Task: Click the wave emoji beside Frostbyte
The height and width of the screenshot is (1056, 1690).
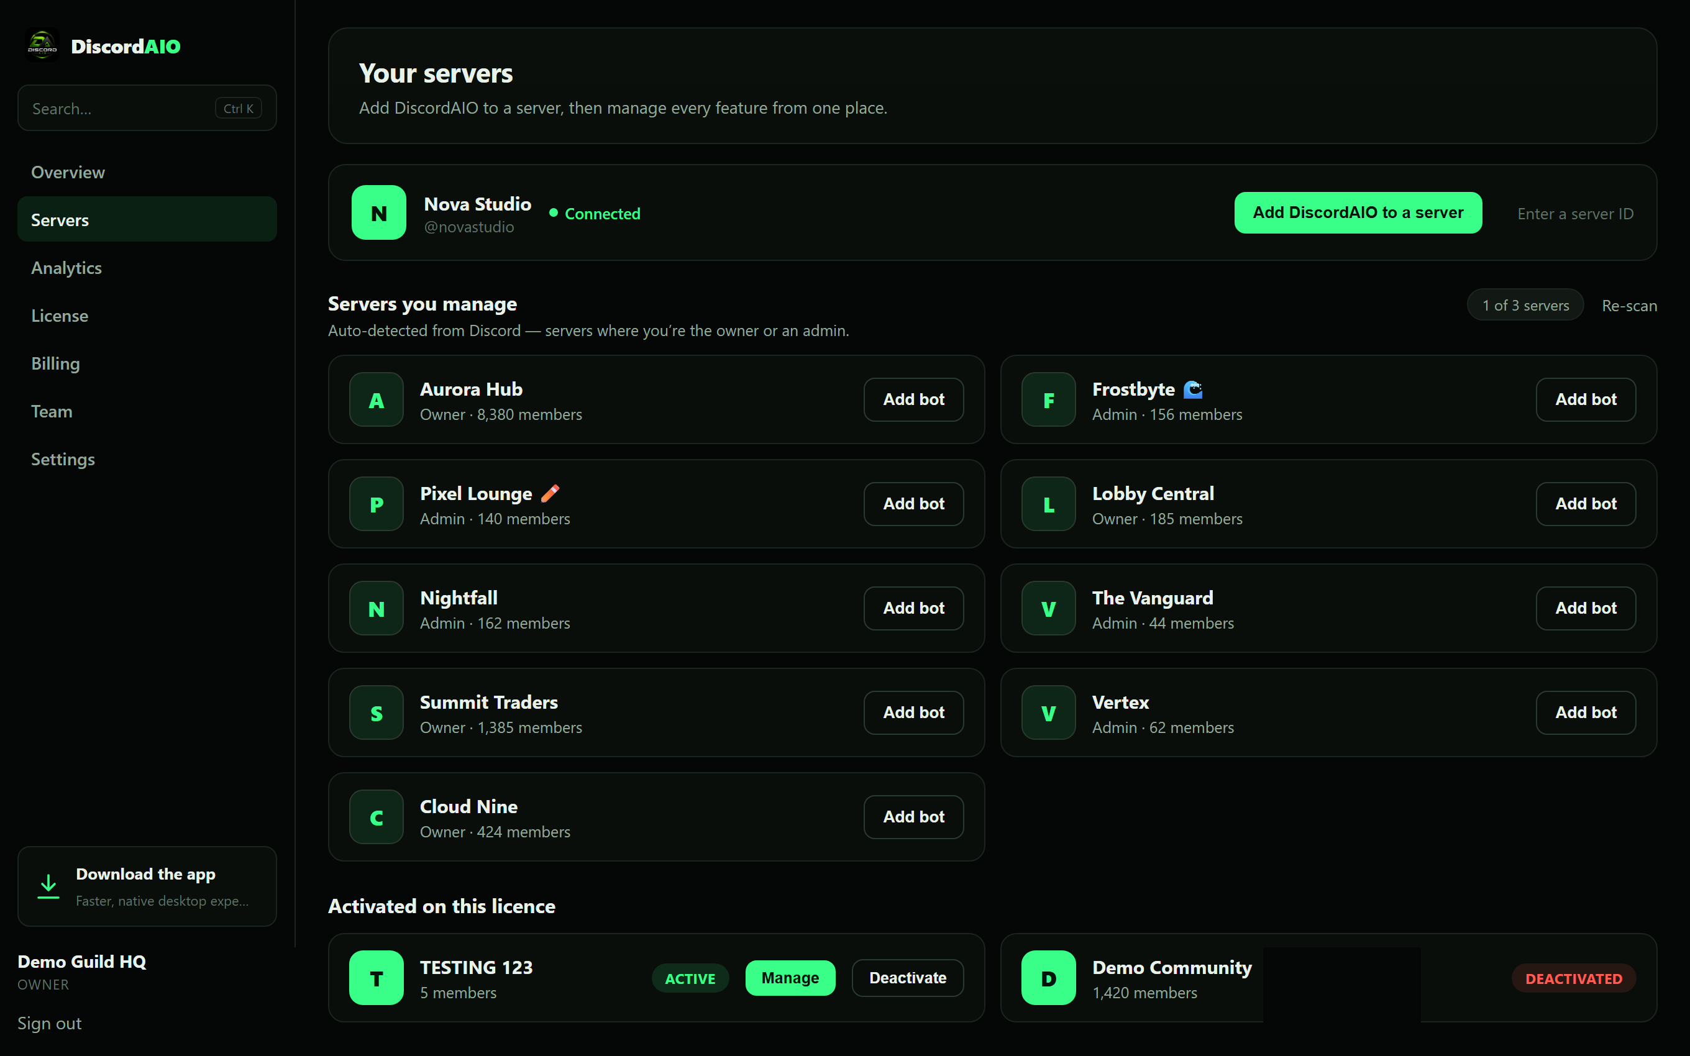Action: coord(1193,389)
